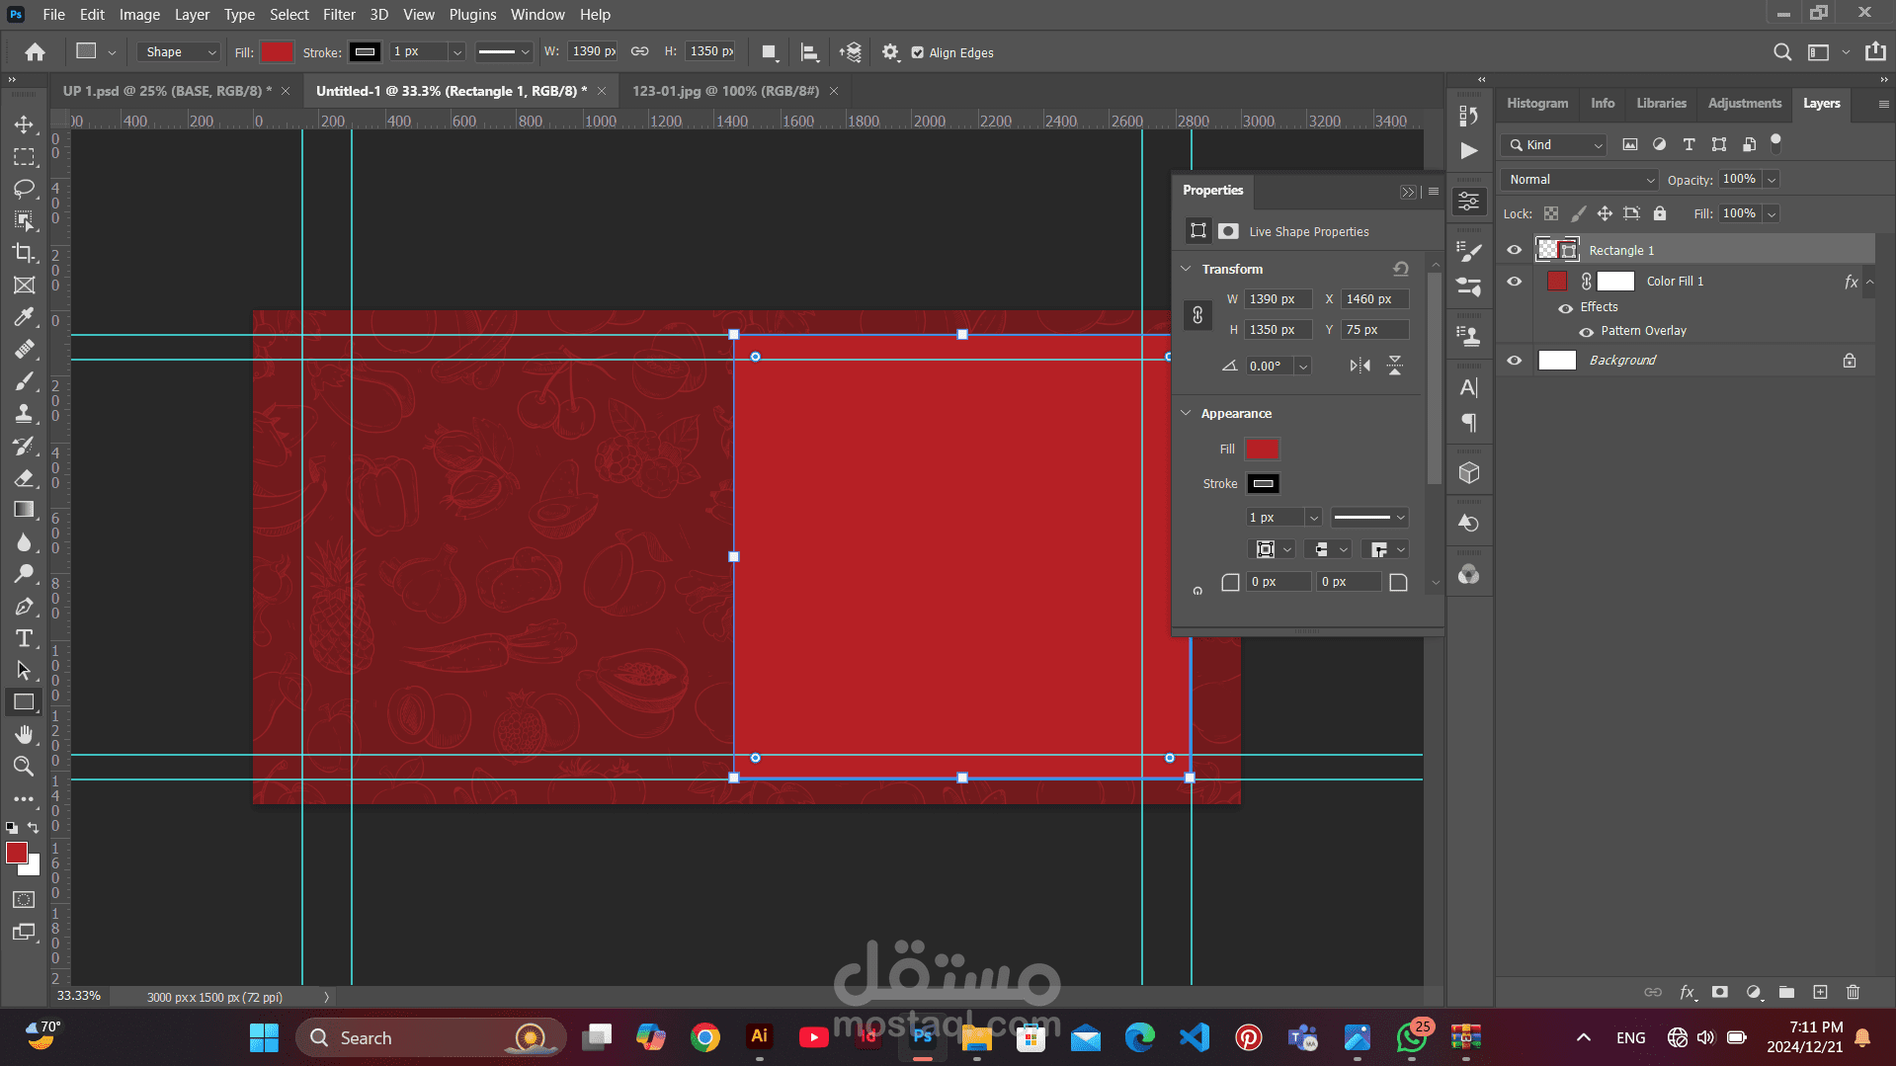Hide the Pattern Overlay effect
Viewport: 1896px width, 1066px height.
click(1586, 332)
